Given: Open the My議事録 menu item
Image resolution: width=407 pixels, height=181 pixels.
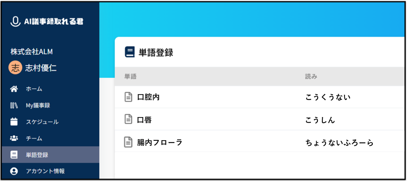Looking at the screenshot, I should (38, 106).
